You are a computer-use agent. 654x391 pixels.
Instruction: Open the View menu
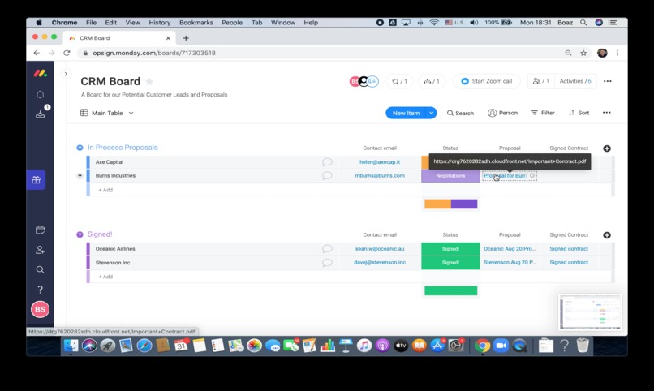[x=132, y=23]
